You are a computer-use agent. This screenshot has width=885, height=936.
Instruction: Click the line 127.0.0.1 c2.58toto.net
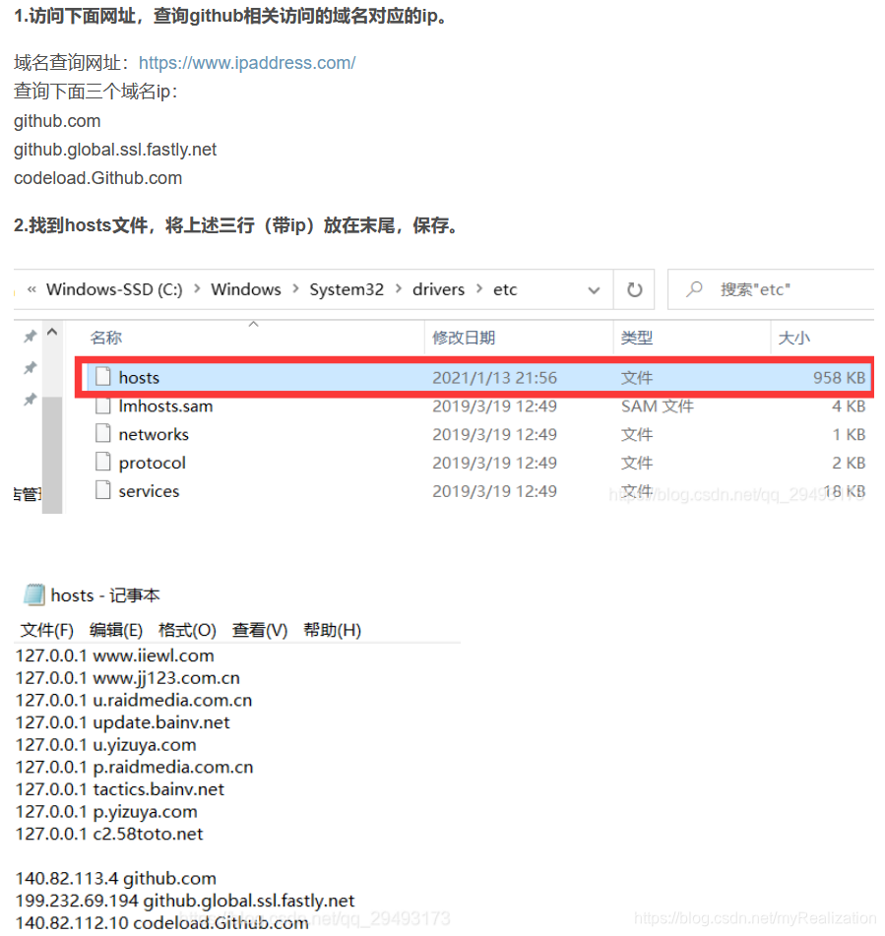(x=109, y=834)
